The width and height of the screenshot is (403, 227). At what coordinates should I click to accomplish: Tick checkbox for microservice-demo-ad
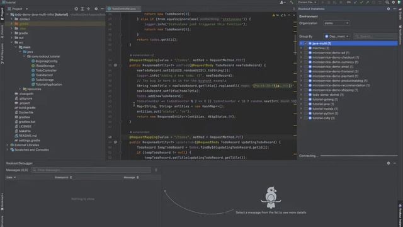[305, 53]
